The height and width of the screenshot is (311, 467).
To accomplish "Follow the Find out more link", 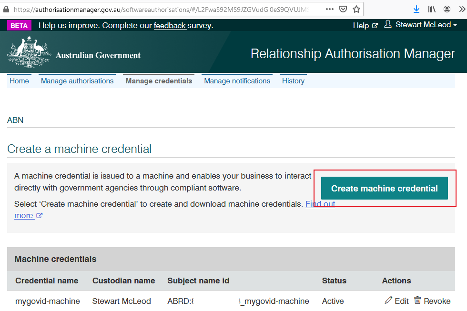I will coord(320,204).
